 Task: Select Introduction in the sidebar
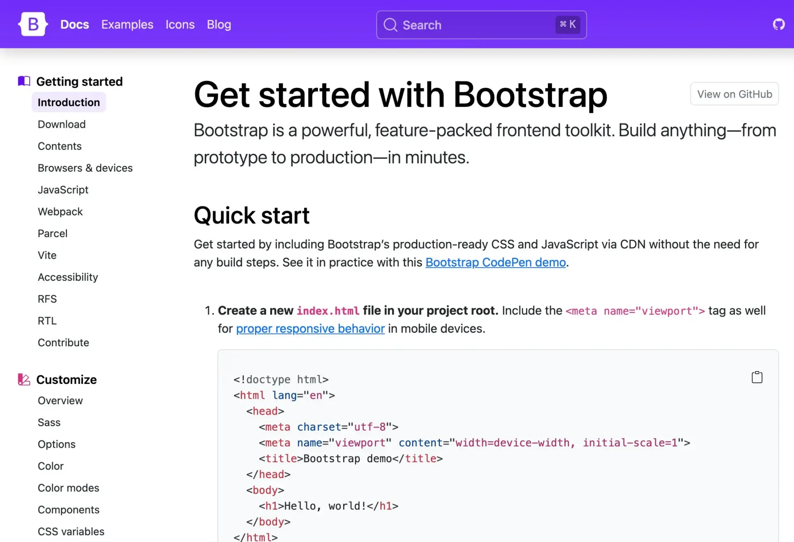[x=69, y=102]
